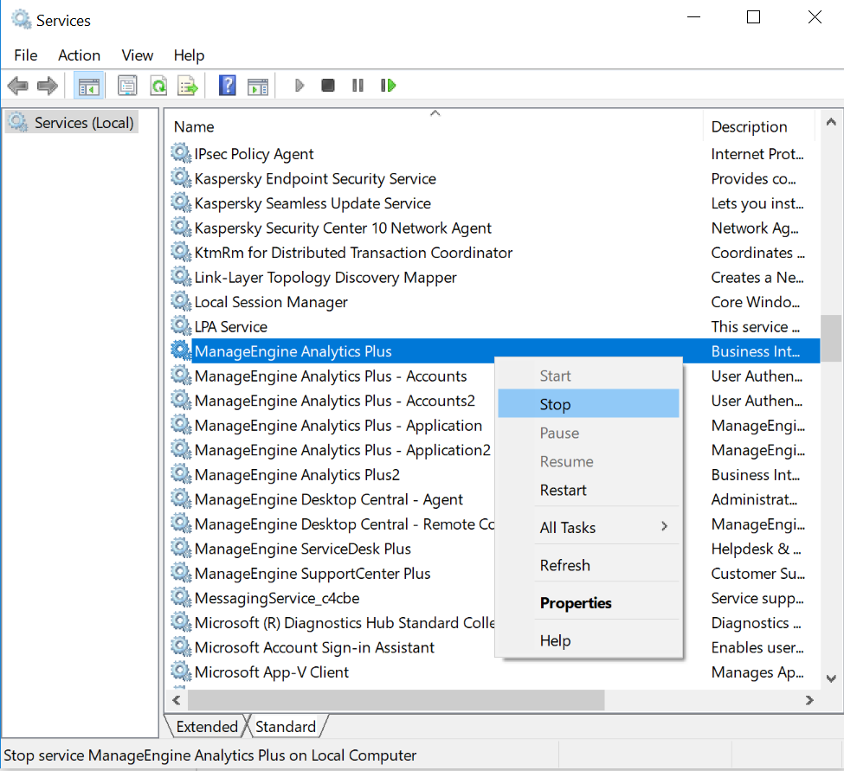Choose Stop in the context menu
Viewport: 844px width, 771px height.
click(555, 404)
